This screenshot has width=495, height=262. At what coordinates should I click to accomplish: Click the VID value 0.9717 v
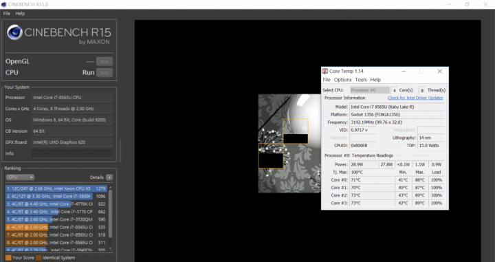[363, 130]
